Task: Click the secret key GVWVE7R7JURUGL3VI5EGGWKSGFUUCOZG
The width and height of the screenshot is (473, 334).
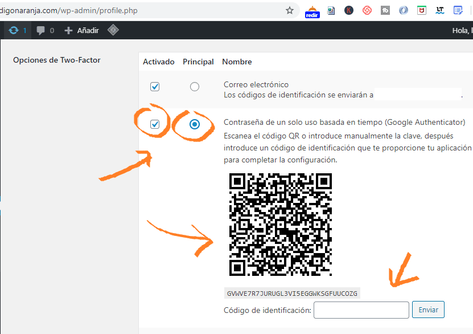Action: [x=292, y=293]
